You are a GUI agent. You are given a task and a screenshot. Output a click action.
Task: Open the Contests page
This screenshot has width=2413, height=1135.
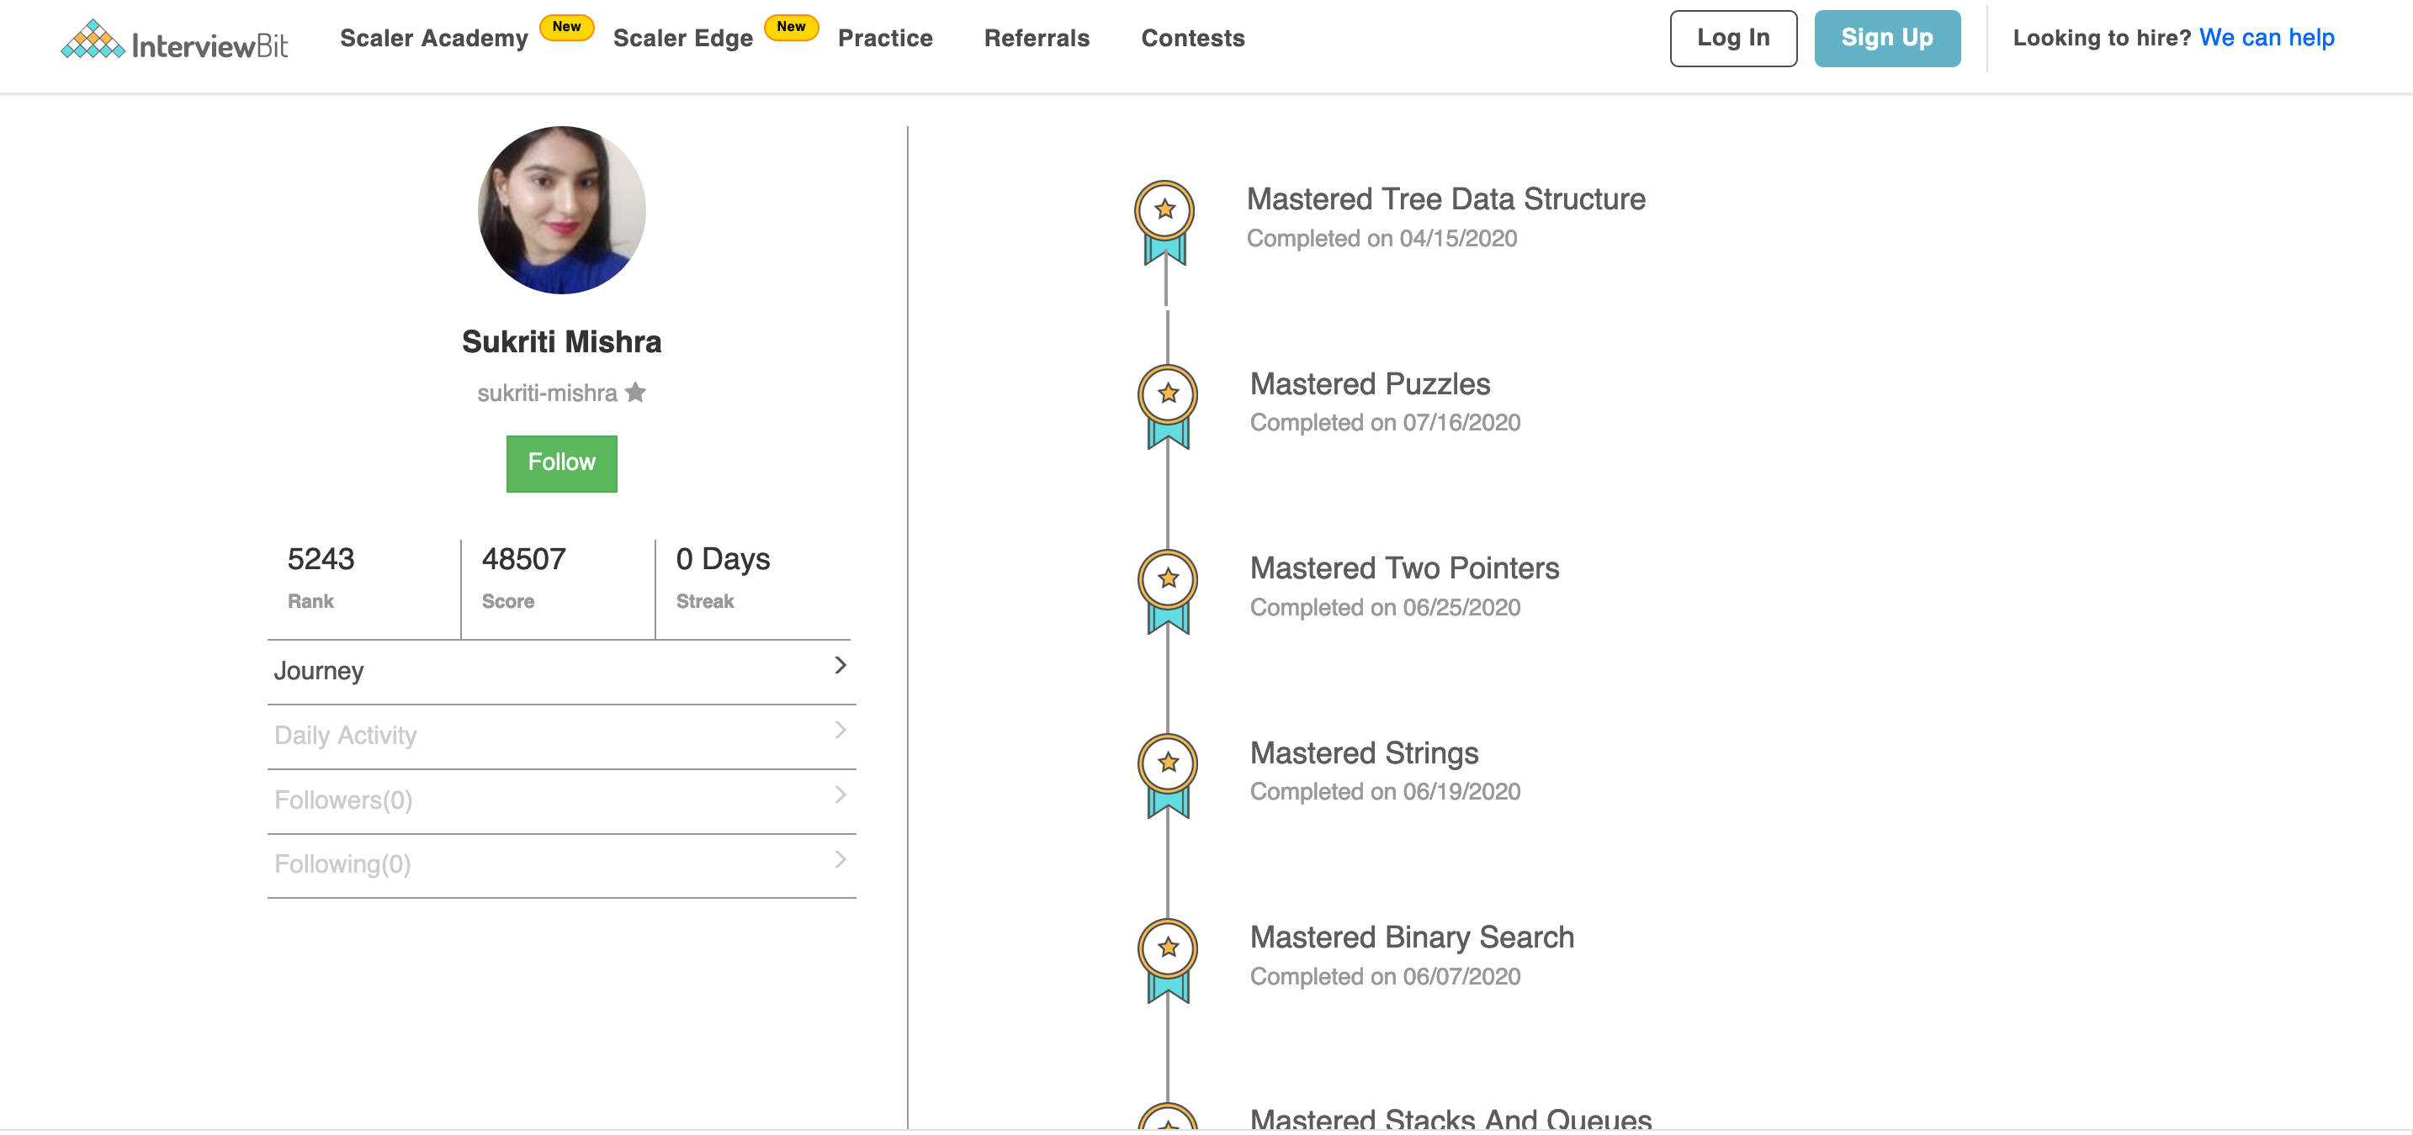tap(1192, 39)
